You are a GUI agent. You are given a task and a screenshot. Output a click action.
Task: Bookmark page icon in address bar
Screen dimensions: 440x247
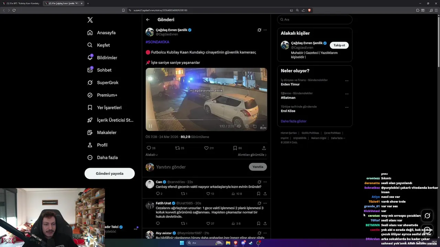(x=123, y=10)
